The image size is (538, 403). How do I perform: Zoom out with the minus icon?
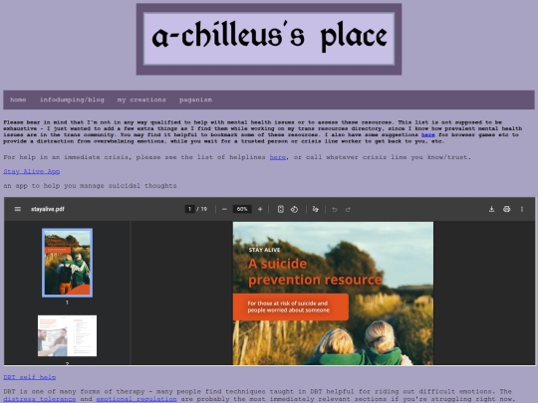tap(224, 209)
